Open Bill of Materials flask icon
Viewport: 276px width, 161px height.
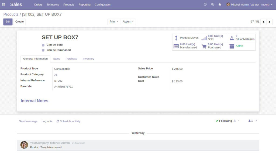[232, 38]
